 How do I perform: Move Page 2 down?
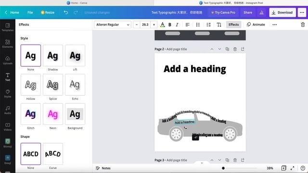tap(219, 49)
